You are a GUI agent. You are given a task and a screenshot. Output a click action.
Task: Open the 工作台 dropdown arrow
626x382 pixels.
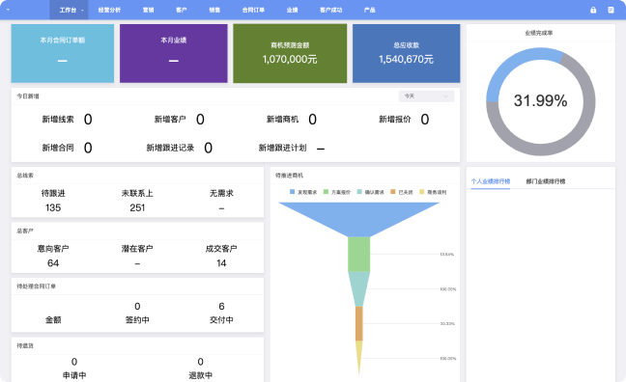(82, 11)
